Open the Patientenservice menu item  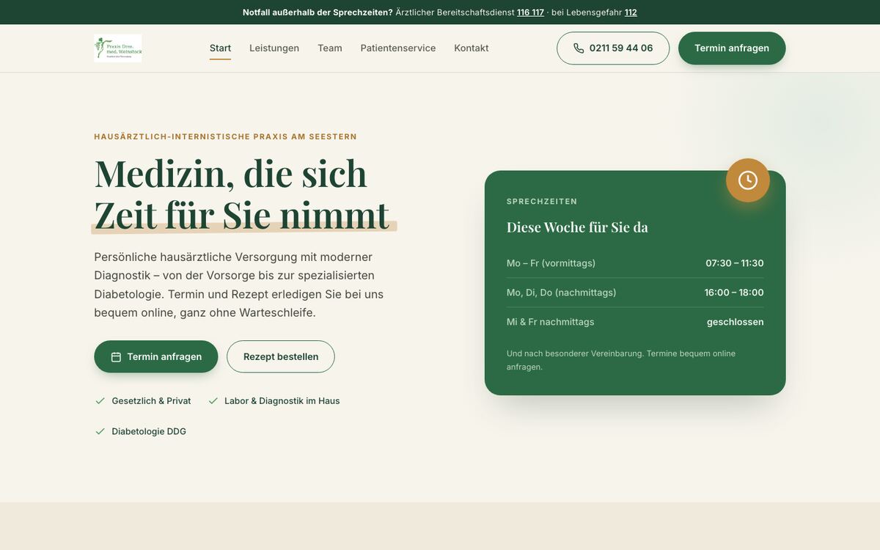click(398, 48)
